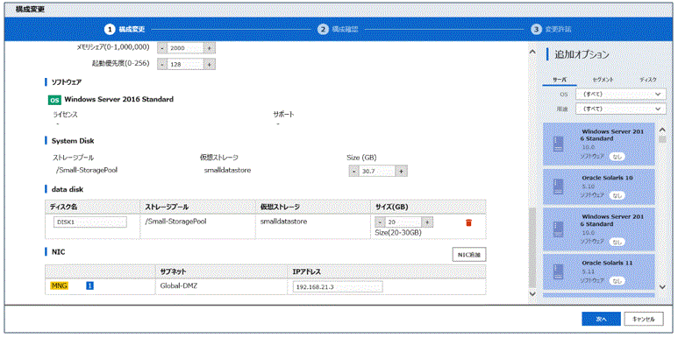Collapse the 追加オプション panel with up chevron

coord(532,52)
